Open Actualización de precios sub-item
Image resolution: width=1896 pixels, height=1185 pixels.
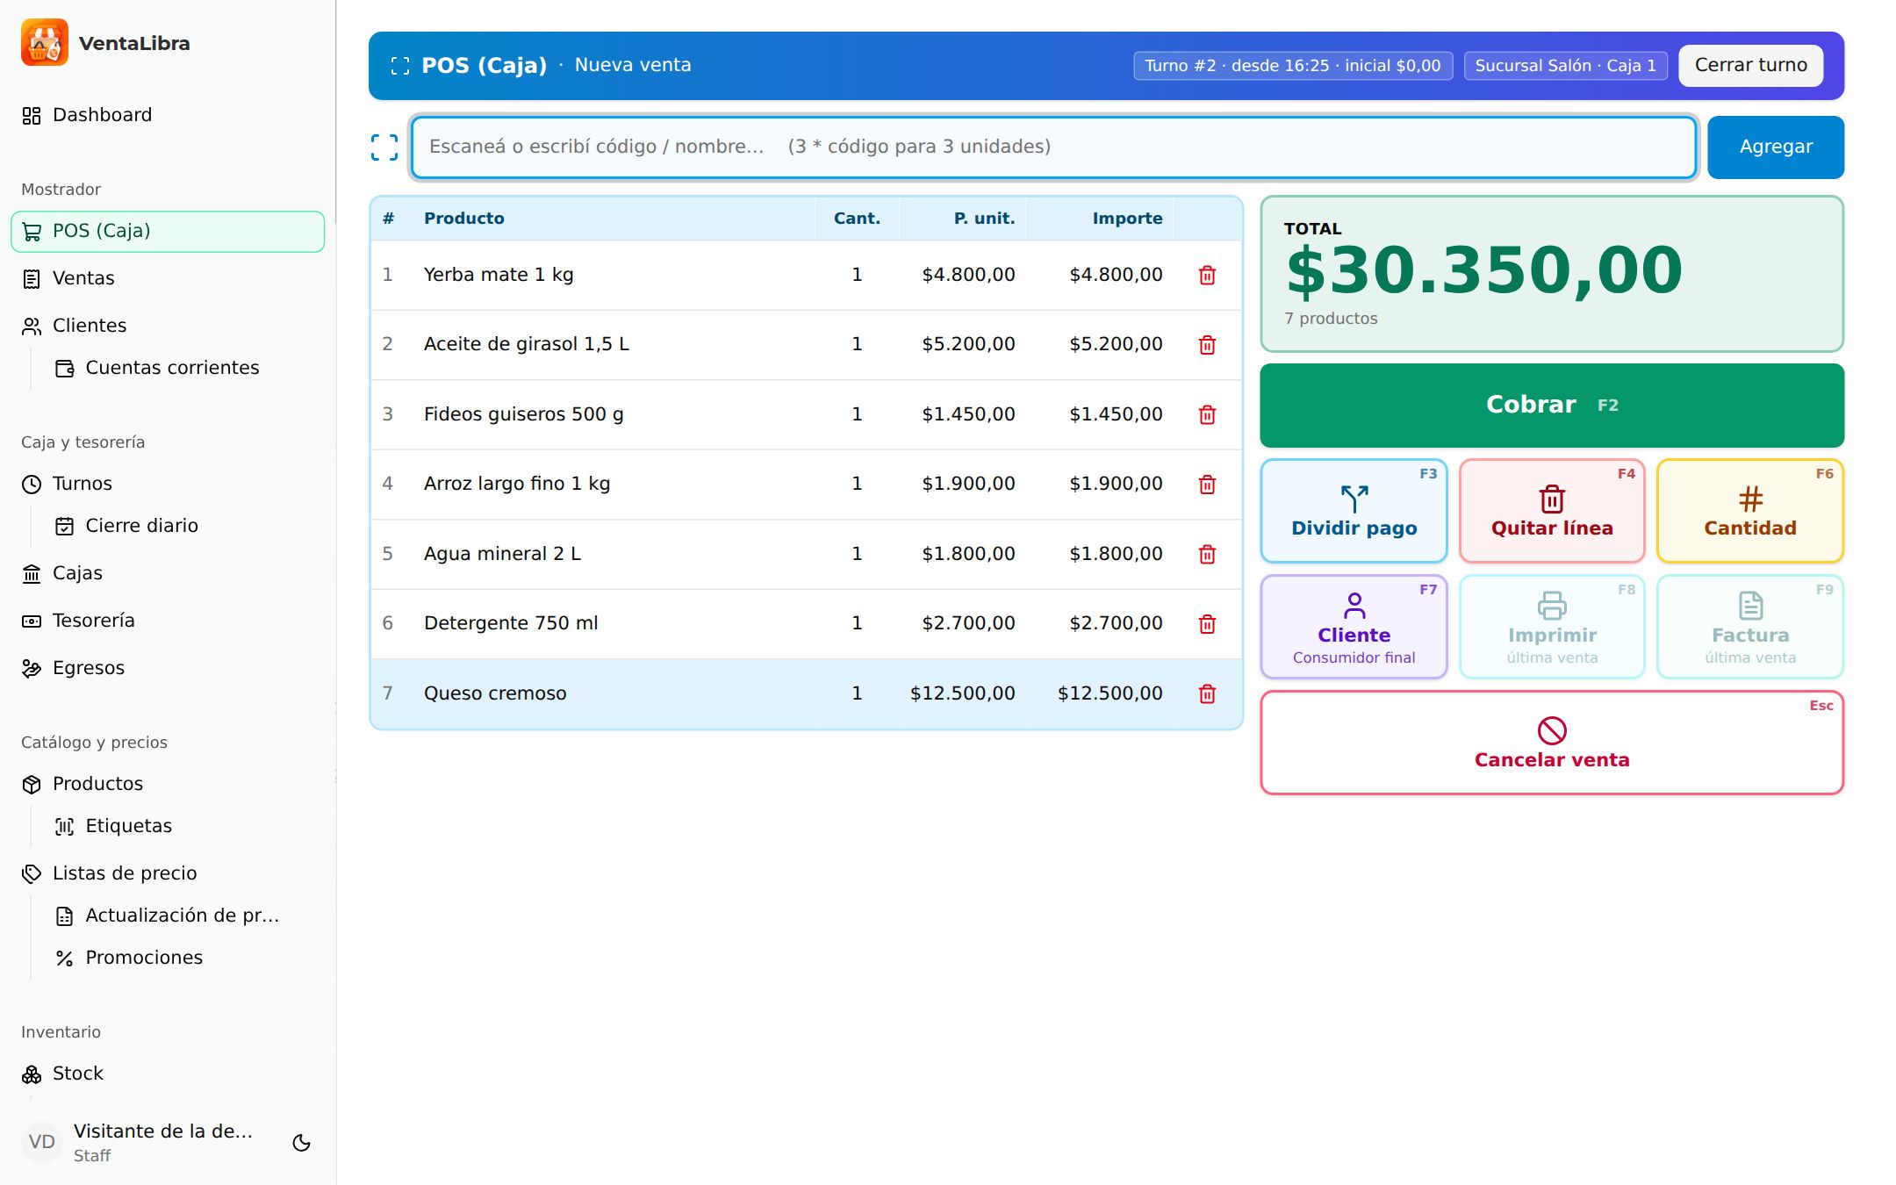point(183,916)
